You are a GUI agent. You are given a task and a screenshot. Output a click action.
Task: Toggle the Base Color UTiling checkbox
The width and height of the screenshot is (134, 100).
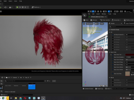113,62
